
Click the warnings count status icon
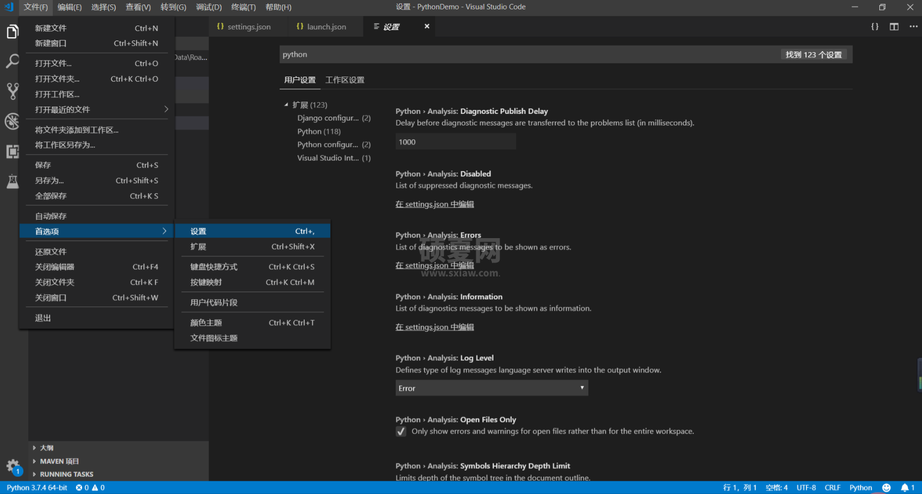(x=98, y=488)
